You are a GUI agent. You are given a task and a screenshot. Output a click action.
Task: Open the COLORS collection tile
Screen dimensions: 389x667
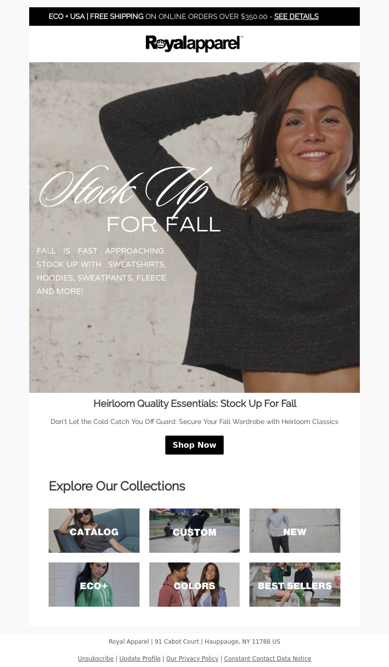click(x=194, y=584)
